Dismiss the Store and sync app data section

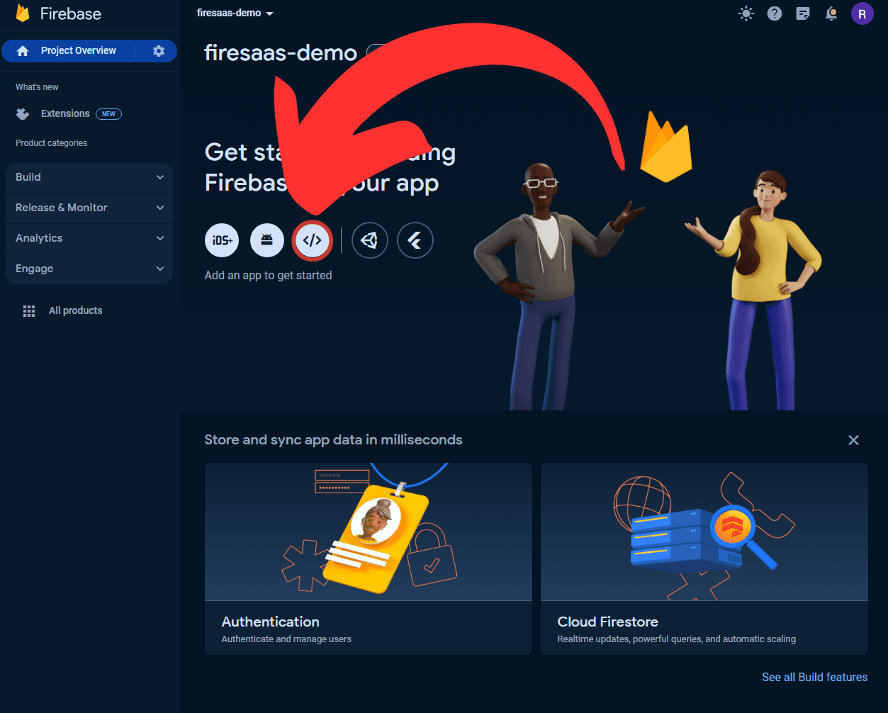(853, 440)
